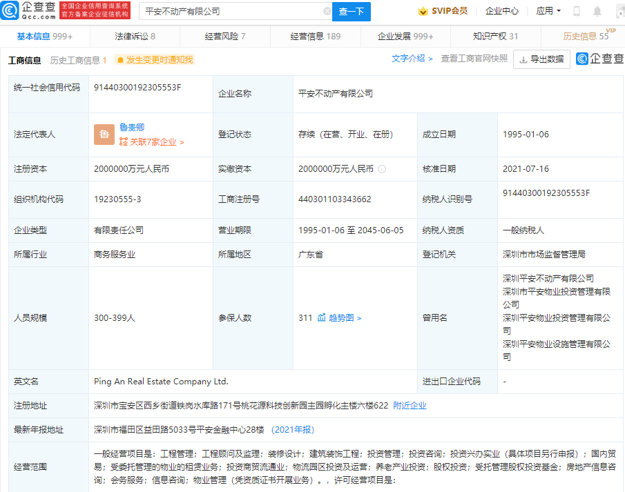The height and width of the screenshot is (492, 625).
Task: Click the 查一下 search button
Action: pyautogui.click(x=351, y=12)
